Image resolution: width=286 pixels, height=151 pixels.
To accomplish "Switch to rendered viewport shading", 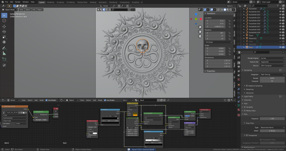I will [x=230, y=10].
